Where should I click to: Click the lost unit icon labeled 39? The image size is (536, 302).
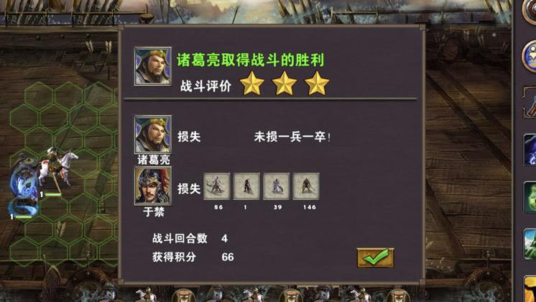tap(276, 186)
